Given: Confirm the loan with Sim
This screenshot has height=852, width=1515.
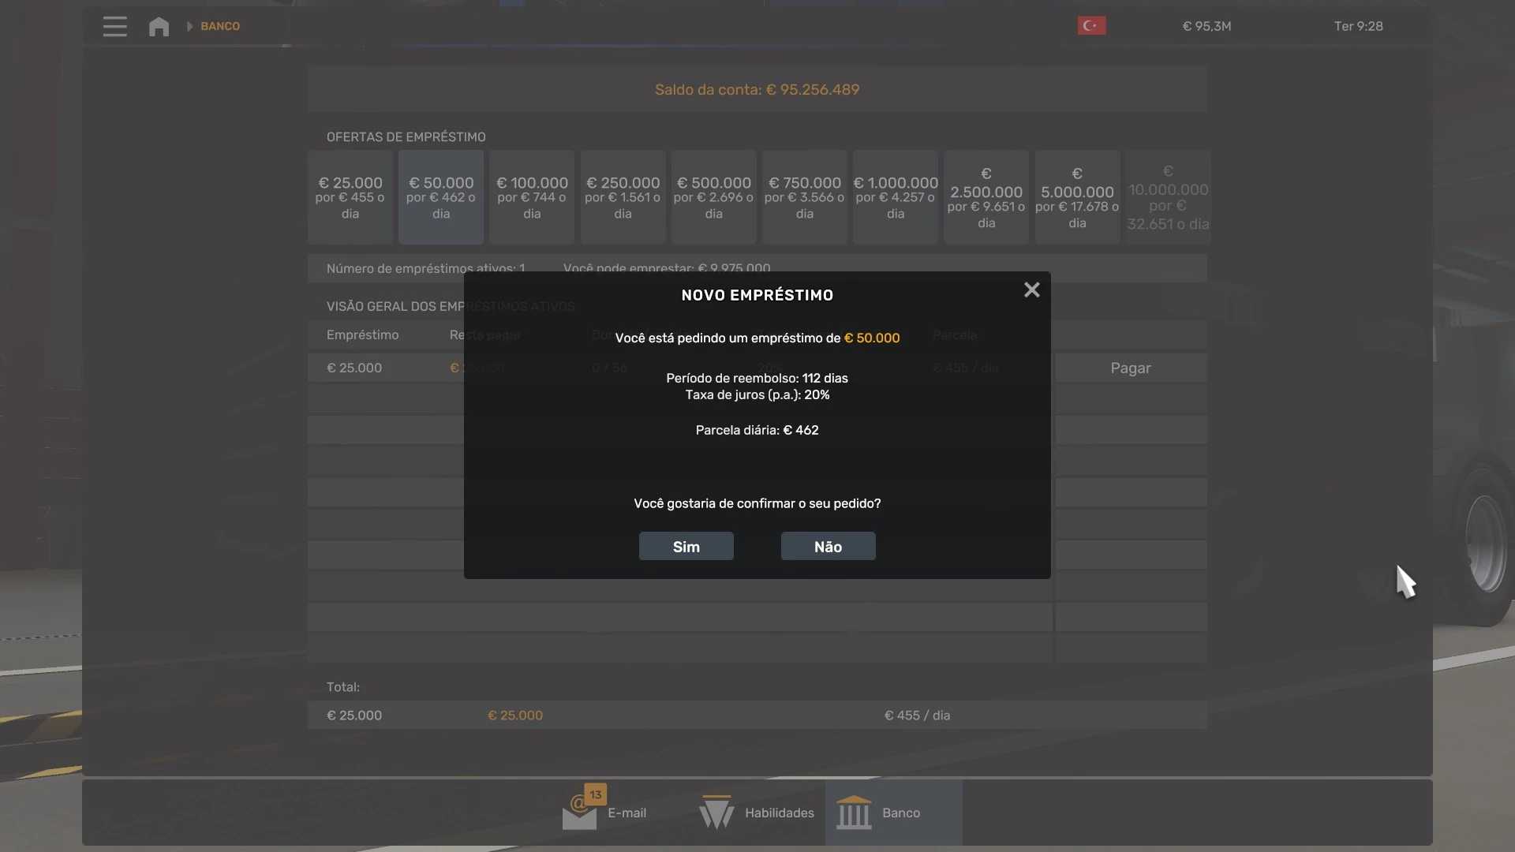Looking at the screenshot, I should (686, 547).
